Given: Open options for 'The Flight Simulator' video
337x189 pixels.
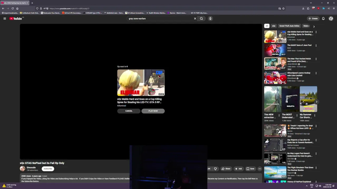Looking at the screenshot, I should click(316, 168).
